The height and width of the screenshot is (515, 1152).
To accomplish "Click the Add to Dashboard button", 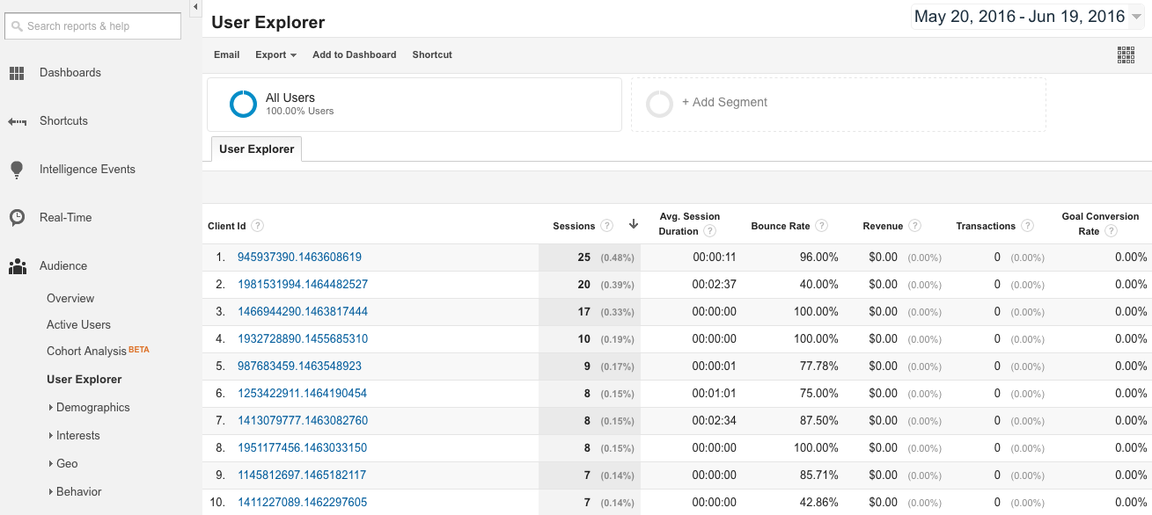I will (354, 54).
